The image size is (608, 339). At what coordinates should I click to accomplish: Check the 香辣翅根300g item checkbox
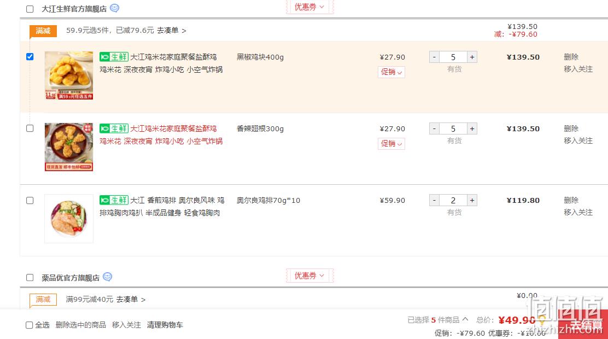coord(30,128)
